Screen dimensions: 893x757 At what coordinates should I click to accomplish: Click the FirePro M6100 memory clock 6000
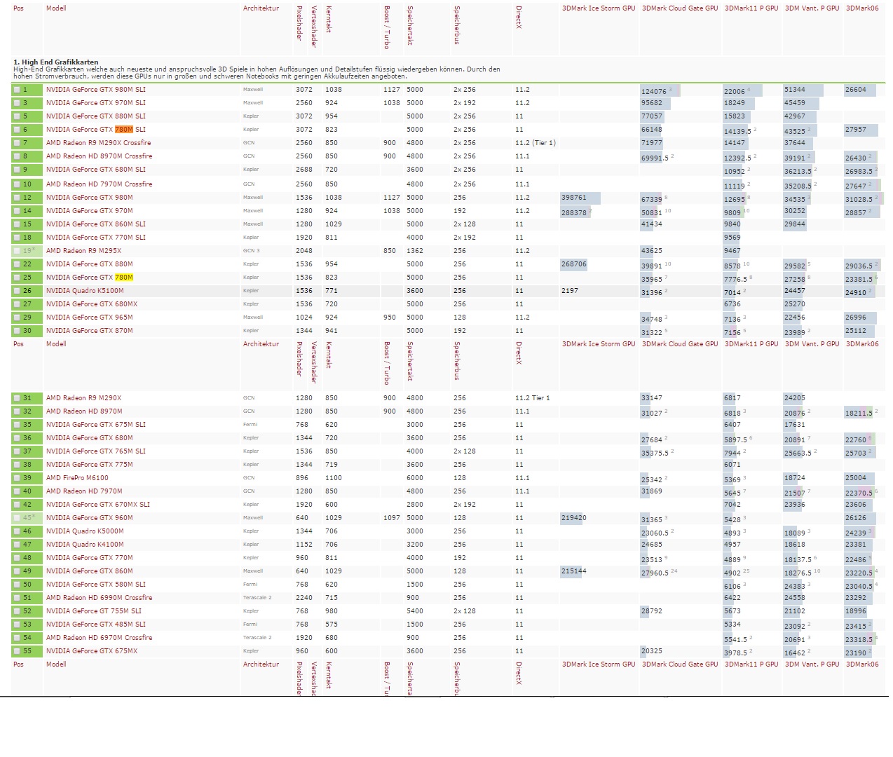[415, 478]
